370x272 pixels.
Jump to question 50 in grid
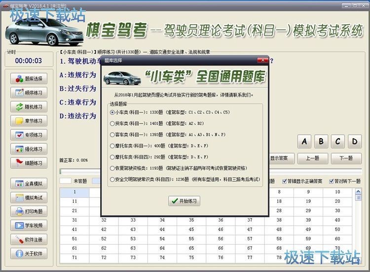[x=337, y=230]
